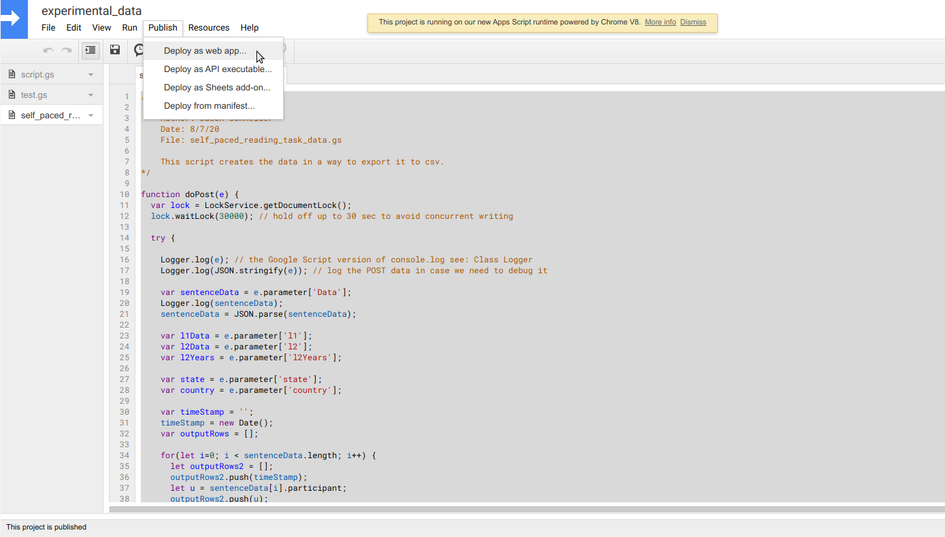Image resolution: width=945 pixels, height=537 pixels.
Task: Click the redo arrow icon
Action: (67, 50)
